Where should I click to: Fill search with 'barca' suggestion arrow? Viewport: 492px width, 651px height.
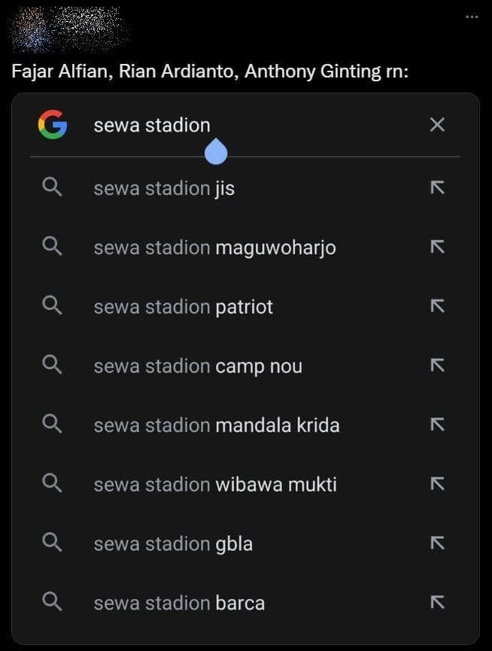437,602
